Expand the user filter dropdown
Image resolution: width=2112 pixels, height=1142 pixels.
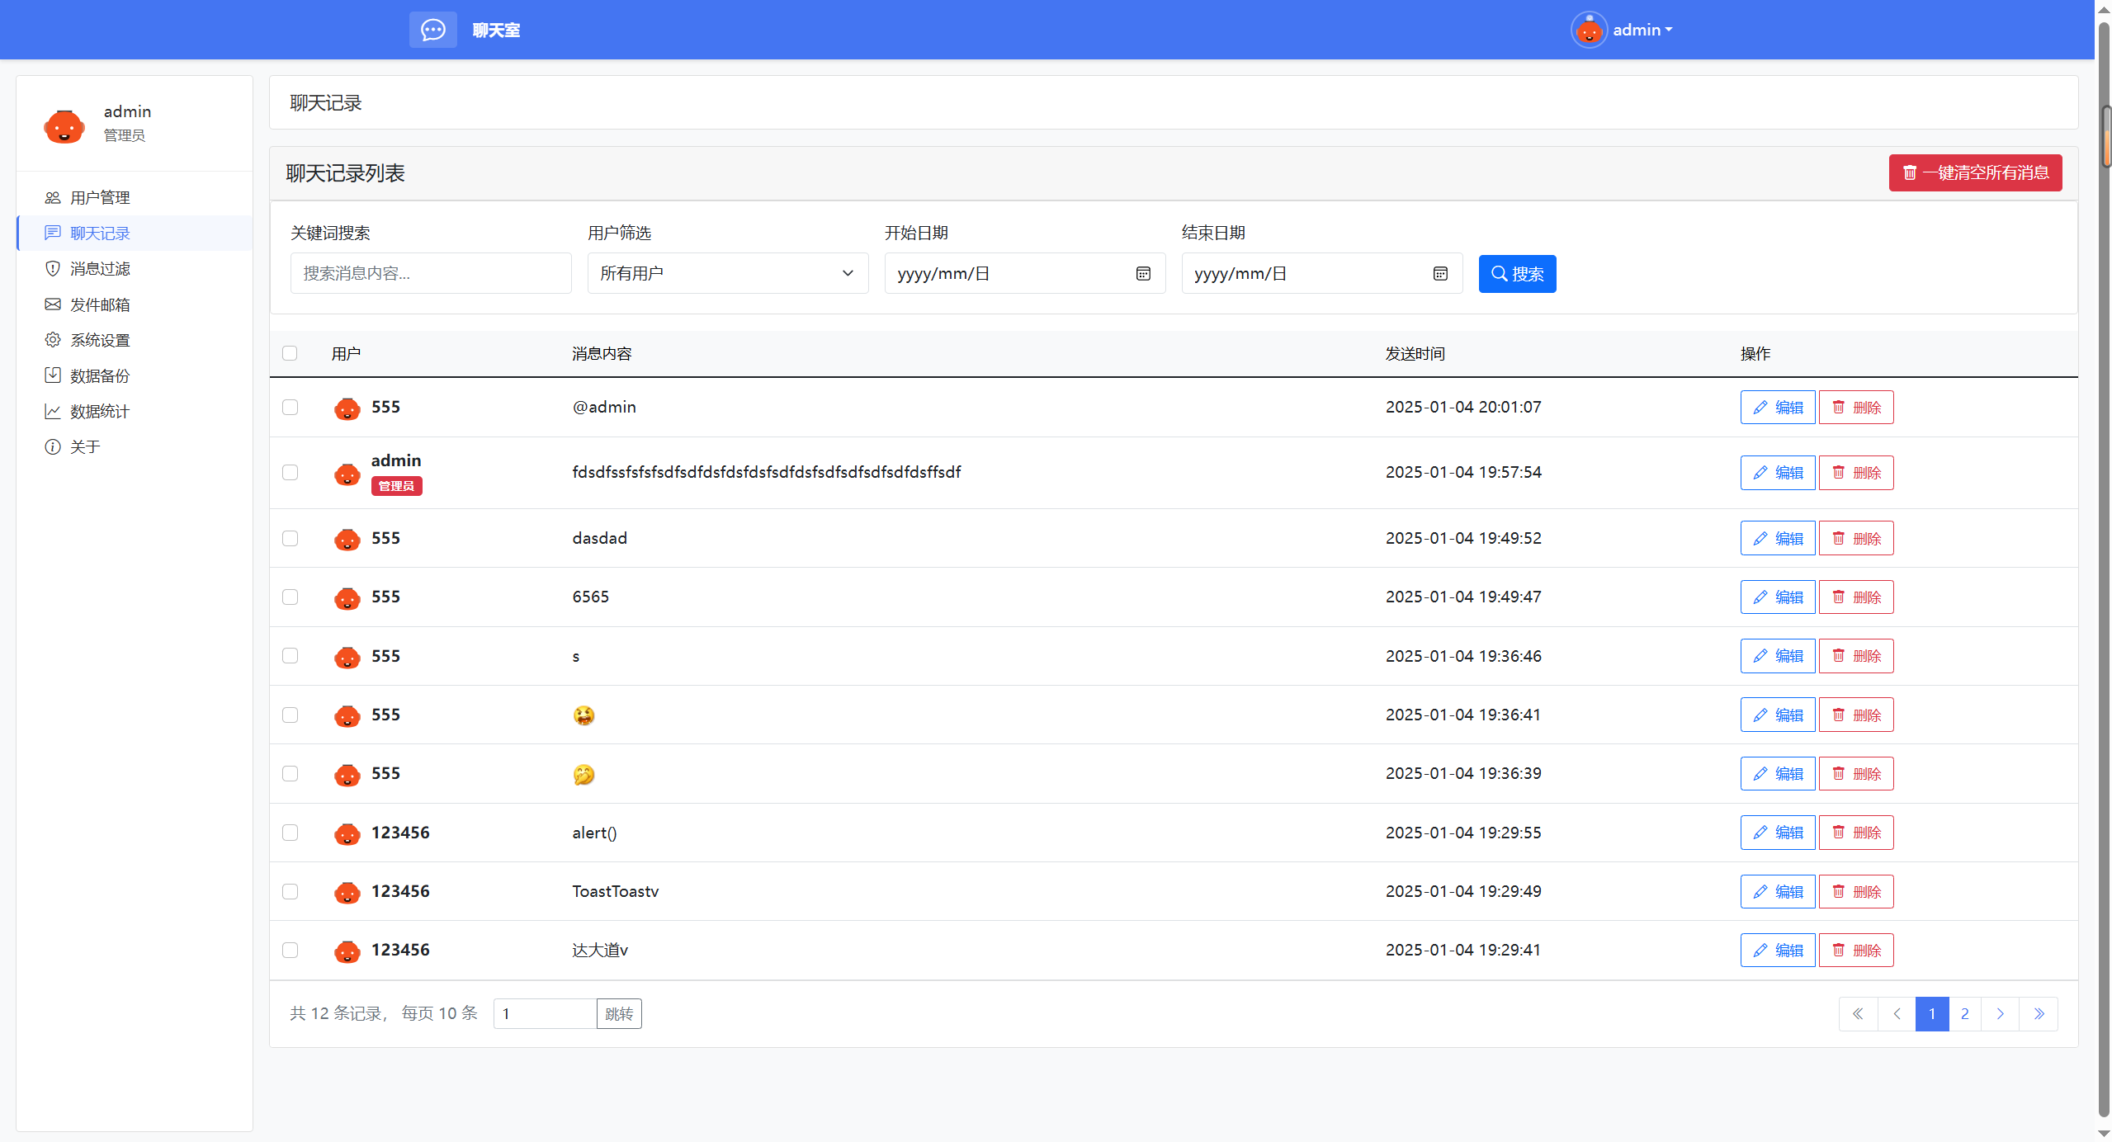tap(727, 274)
